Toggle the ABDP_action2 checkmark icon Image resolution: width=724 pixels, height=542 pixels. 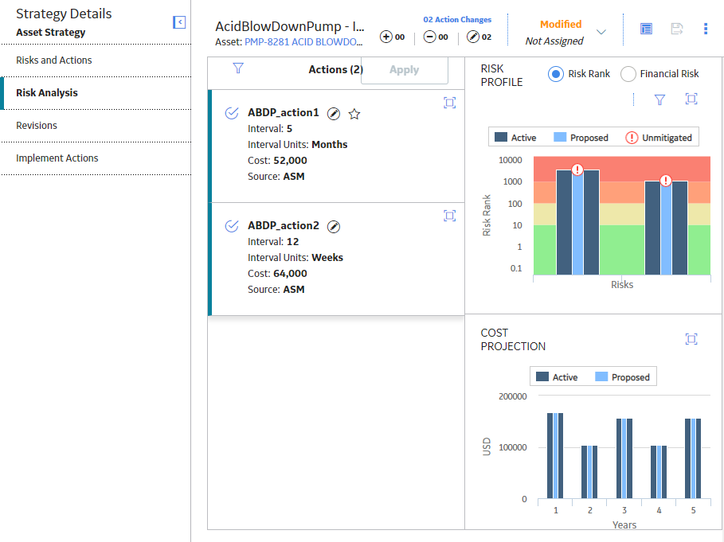click(x=232, y=226)
